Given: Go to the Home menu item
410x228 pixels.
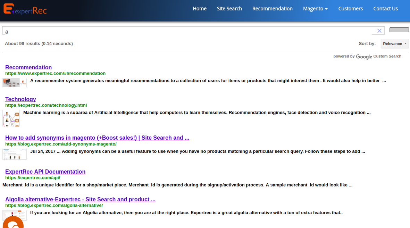Looking at the screenshot, I should (x=200, y=9).
